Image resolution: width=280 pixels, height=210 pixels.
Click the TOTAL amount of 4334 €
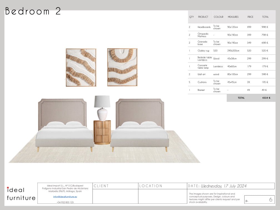click(266, 98)
